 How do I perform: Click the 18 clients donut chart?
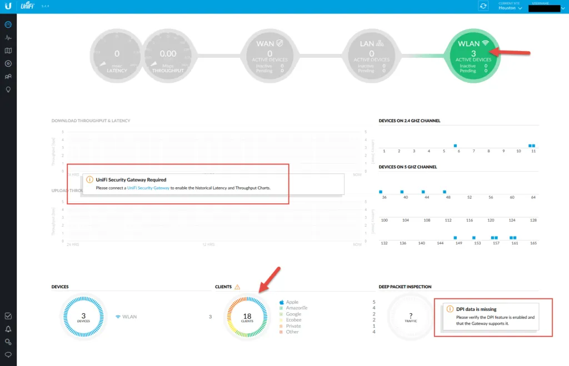point(248,317)
